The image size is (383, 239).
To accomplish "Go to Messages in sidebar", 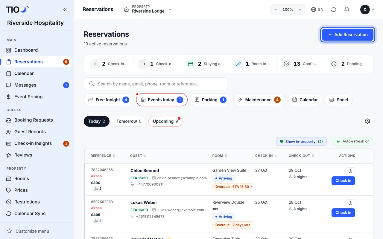I will [37, 85].
